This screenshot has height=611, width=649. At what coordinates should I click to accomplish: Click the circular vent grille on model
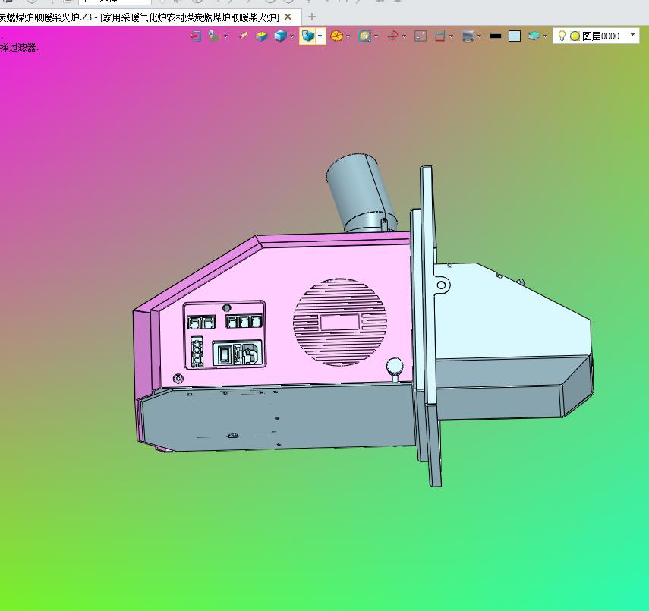point(340,322)
